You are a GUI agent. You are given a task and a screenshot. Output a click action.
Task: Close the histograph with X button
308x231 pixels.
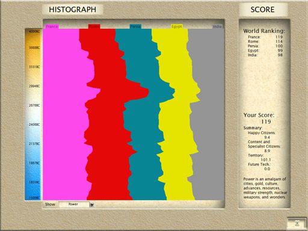(297, 223)
